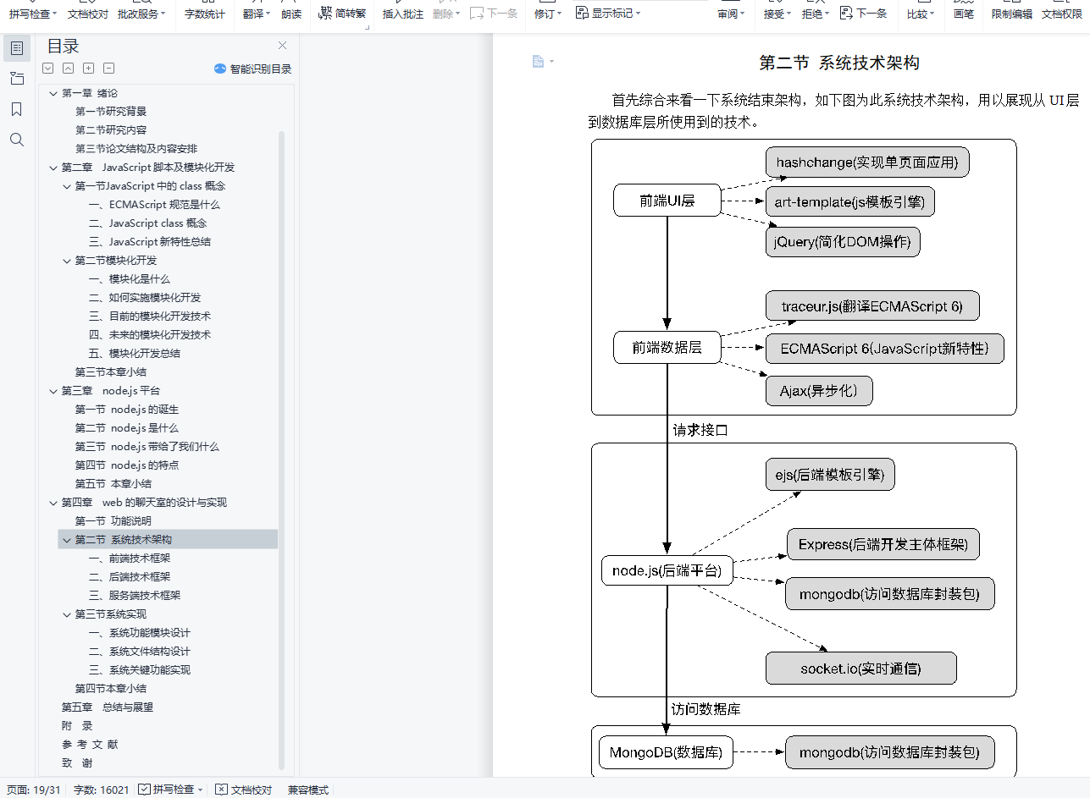Screen dimensions: 1090x798
Task: Click the 页面: 19/31 page indicator
Action: pos(34,790)
